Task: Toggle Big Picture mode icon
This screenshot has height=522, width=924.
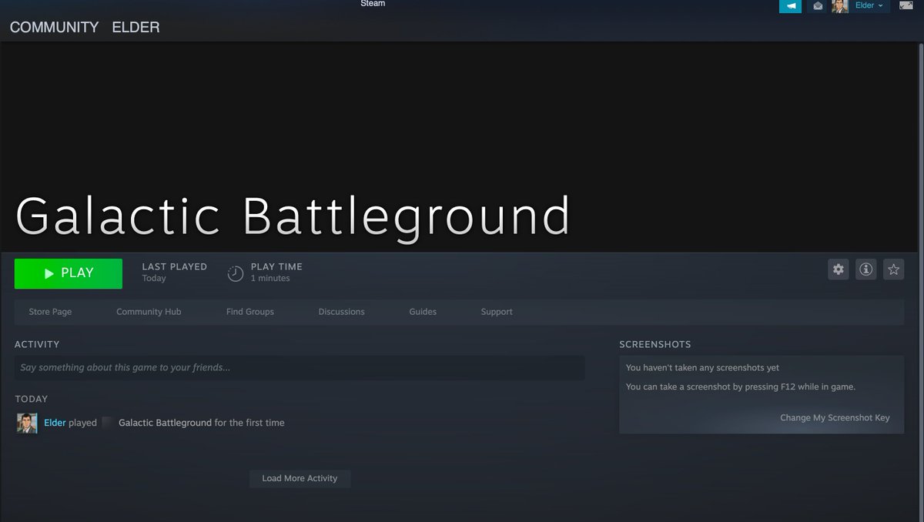Action: (906, 5)
